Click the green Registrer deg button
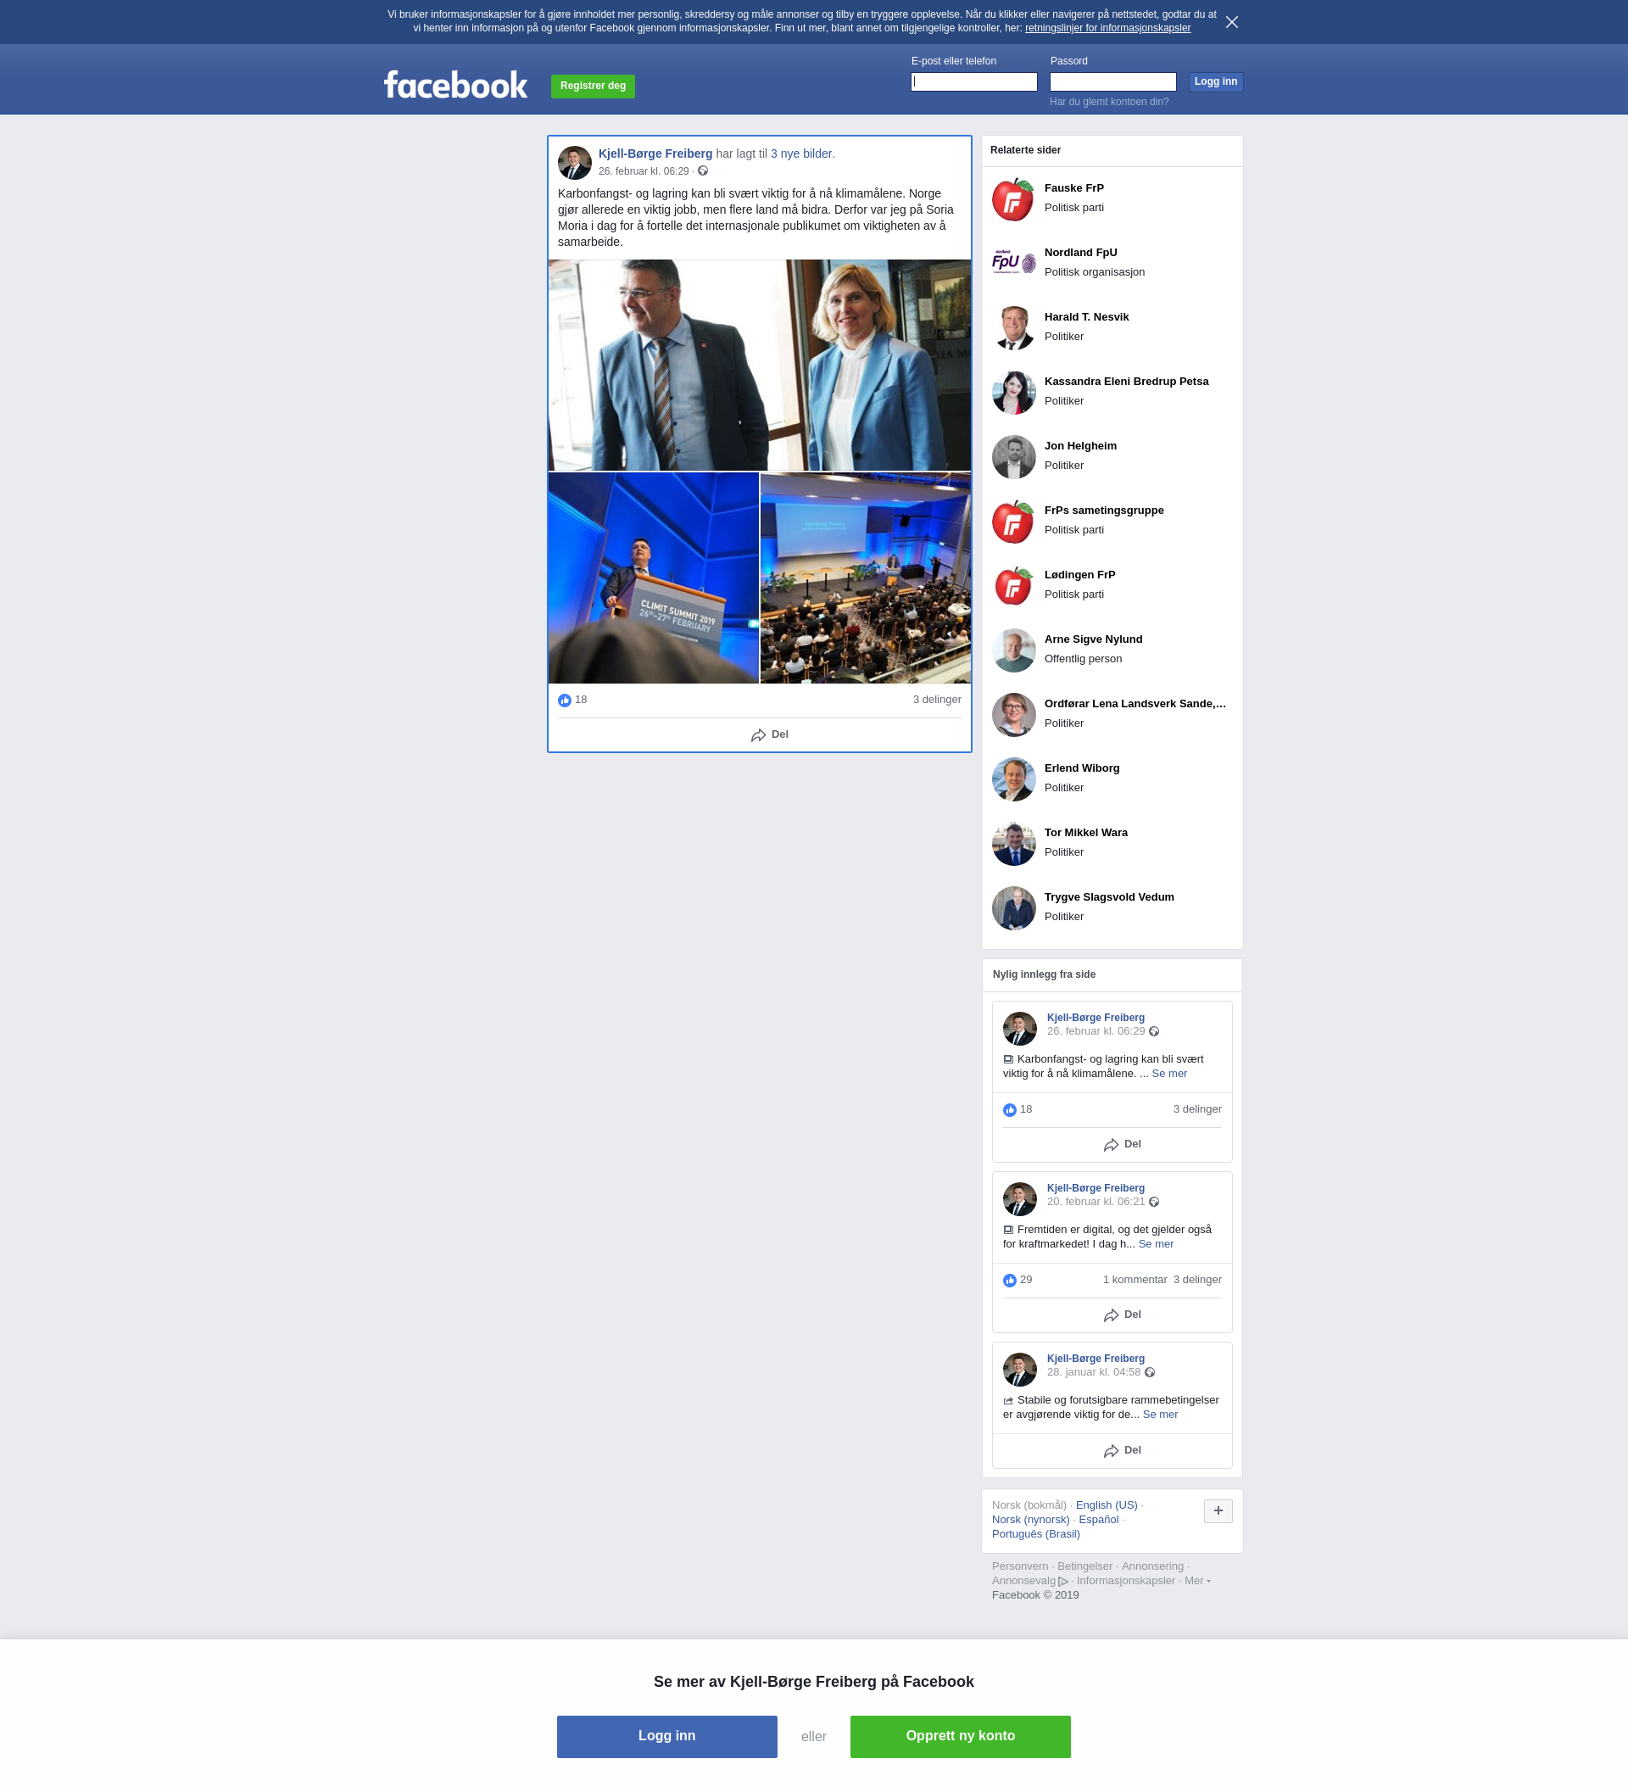 point(593,87)
